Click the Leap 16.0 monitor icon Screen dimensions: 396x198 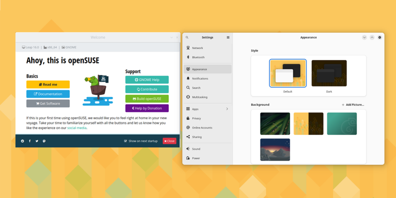pos(23,47)
